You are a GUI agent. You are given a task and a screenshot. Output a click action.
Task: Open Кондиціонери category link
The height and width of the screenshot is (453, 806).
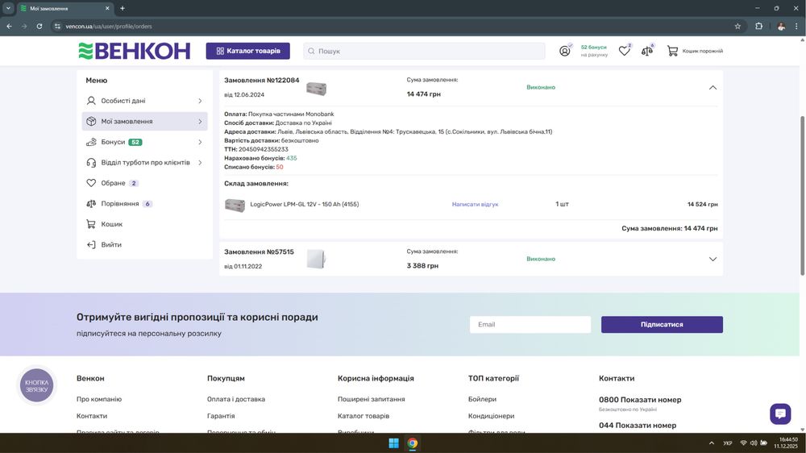[x=492, y=416]
